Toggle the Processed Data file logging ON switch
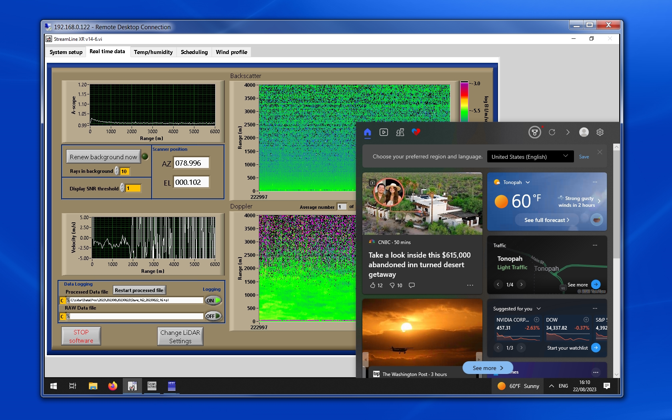 [x=213, y=300]
